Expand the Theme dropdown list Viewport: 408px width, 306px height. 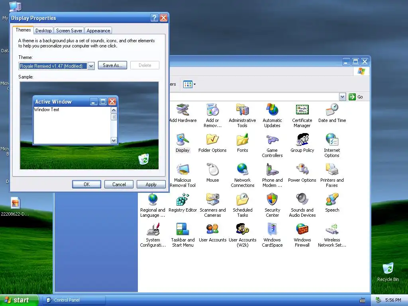91,66
